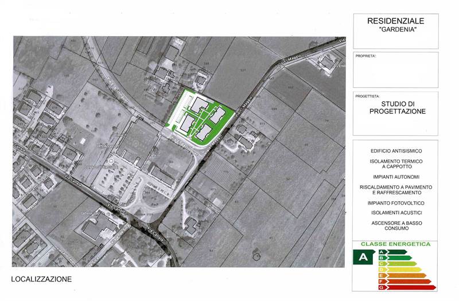459x301 pixels.
Task: Pick the dark green A energy bar
Action: [392, 252]
